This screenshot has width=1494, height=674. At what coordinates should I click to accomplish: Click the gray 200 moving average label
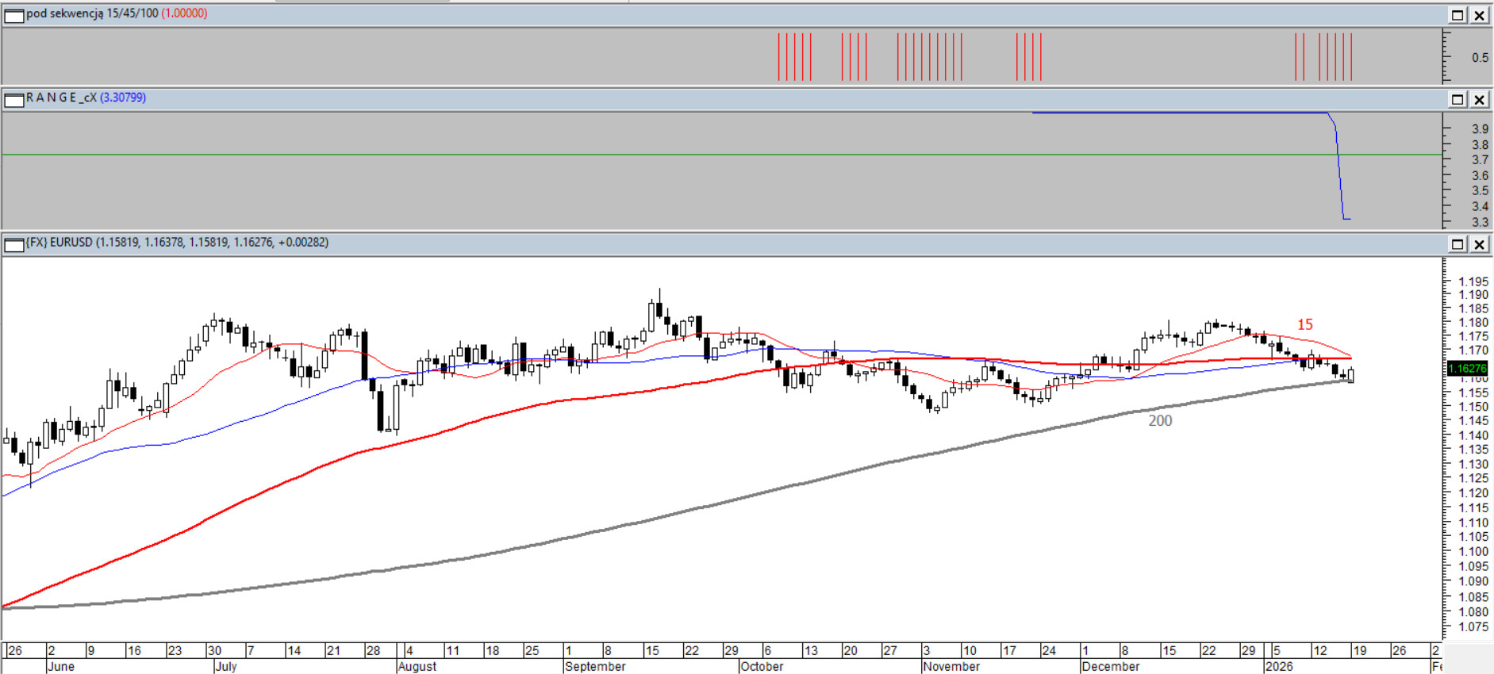(1160, 421)
